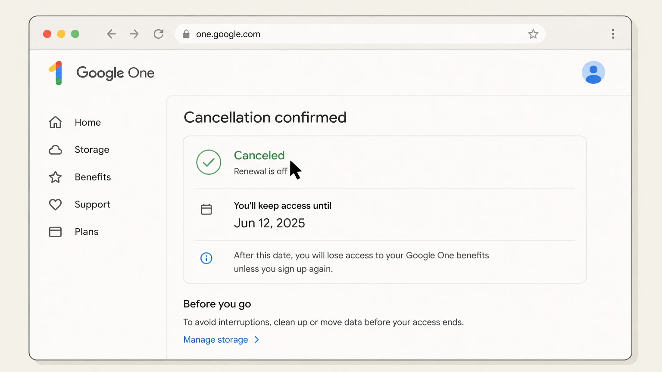This screenshot has width=662, height=372.
Task: Click the Support heart icon
Action: (55, 205)
